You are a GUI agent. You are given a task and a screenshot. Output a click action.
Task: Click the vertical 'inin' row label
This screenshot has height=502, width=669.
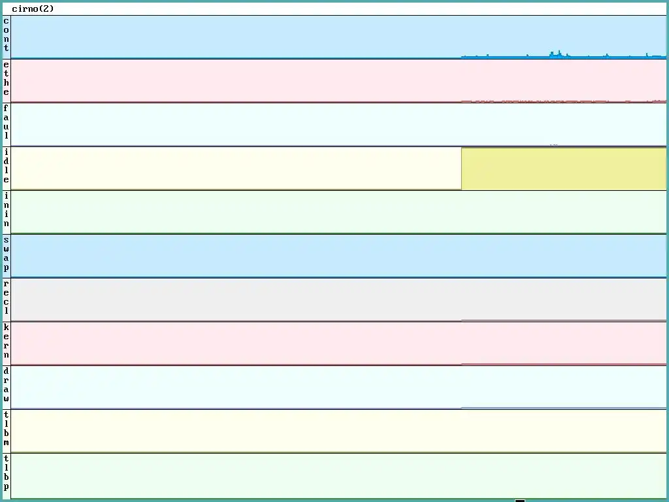pos(6,210)
